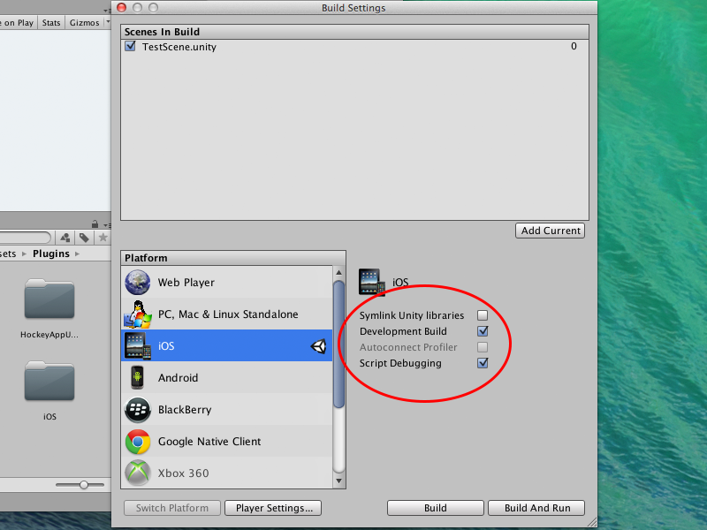Select the Web Player globe icon
The height and width of the screenshot is (530, 707).
coord(138,282)
